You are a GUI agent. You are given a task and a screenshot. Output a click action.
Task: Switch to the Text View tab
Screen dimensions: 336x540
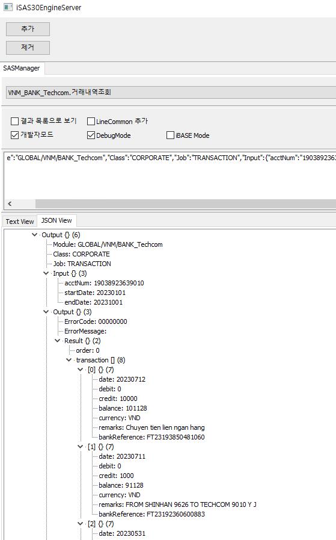(20, 222)
